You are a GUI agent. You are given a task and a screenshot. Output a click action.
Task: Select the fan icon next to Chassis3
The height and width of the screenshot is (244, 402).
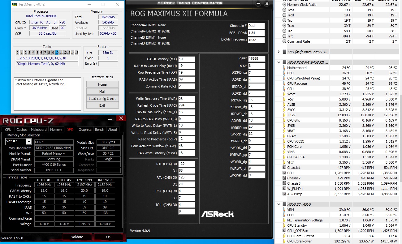coord(284,183)
